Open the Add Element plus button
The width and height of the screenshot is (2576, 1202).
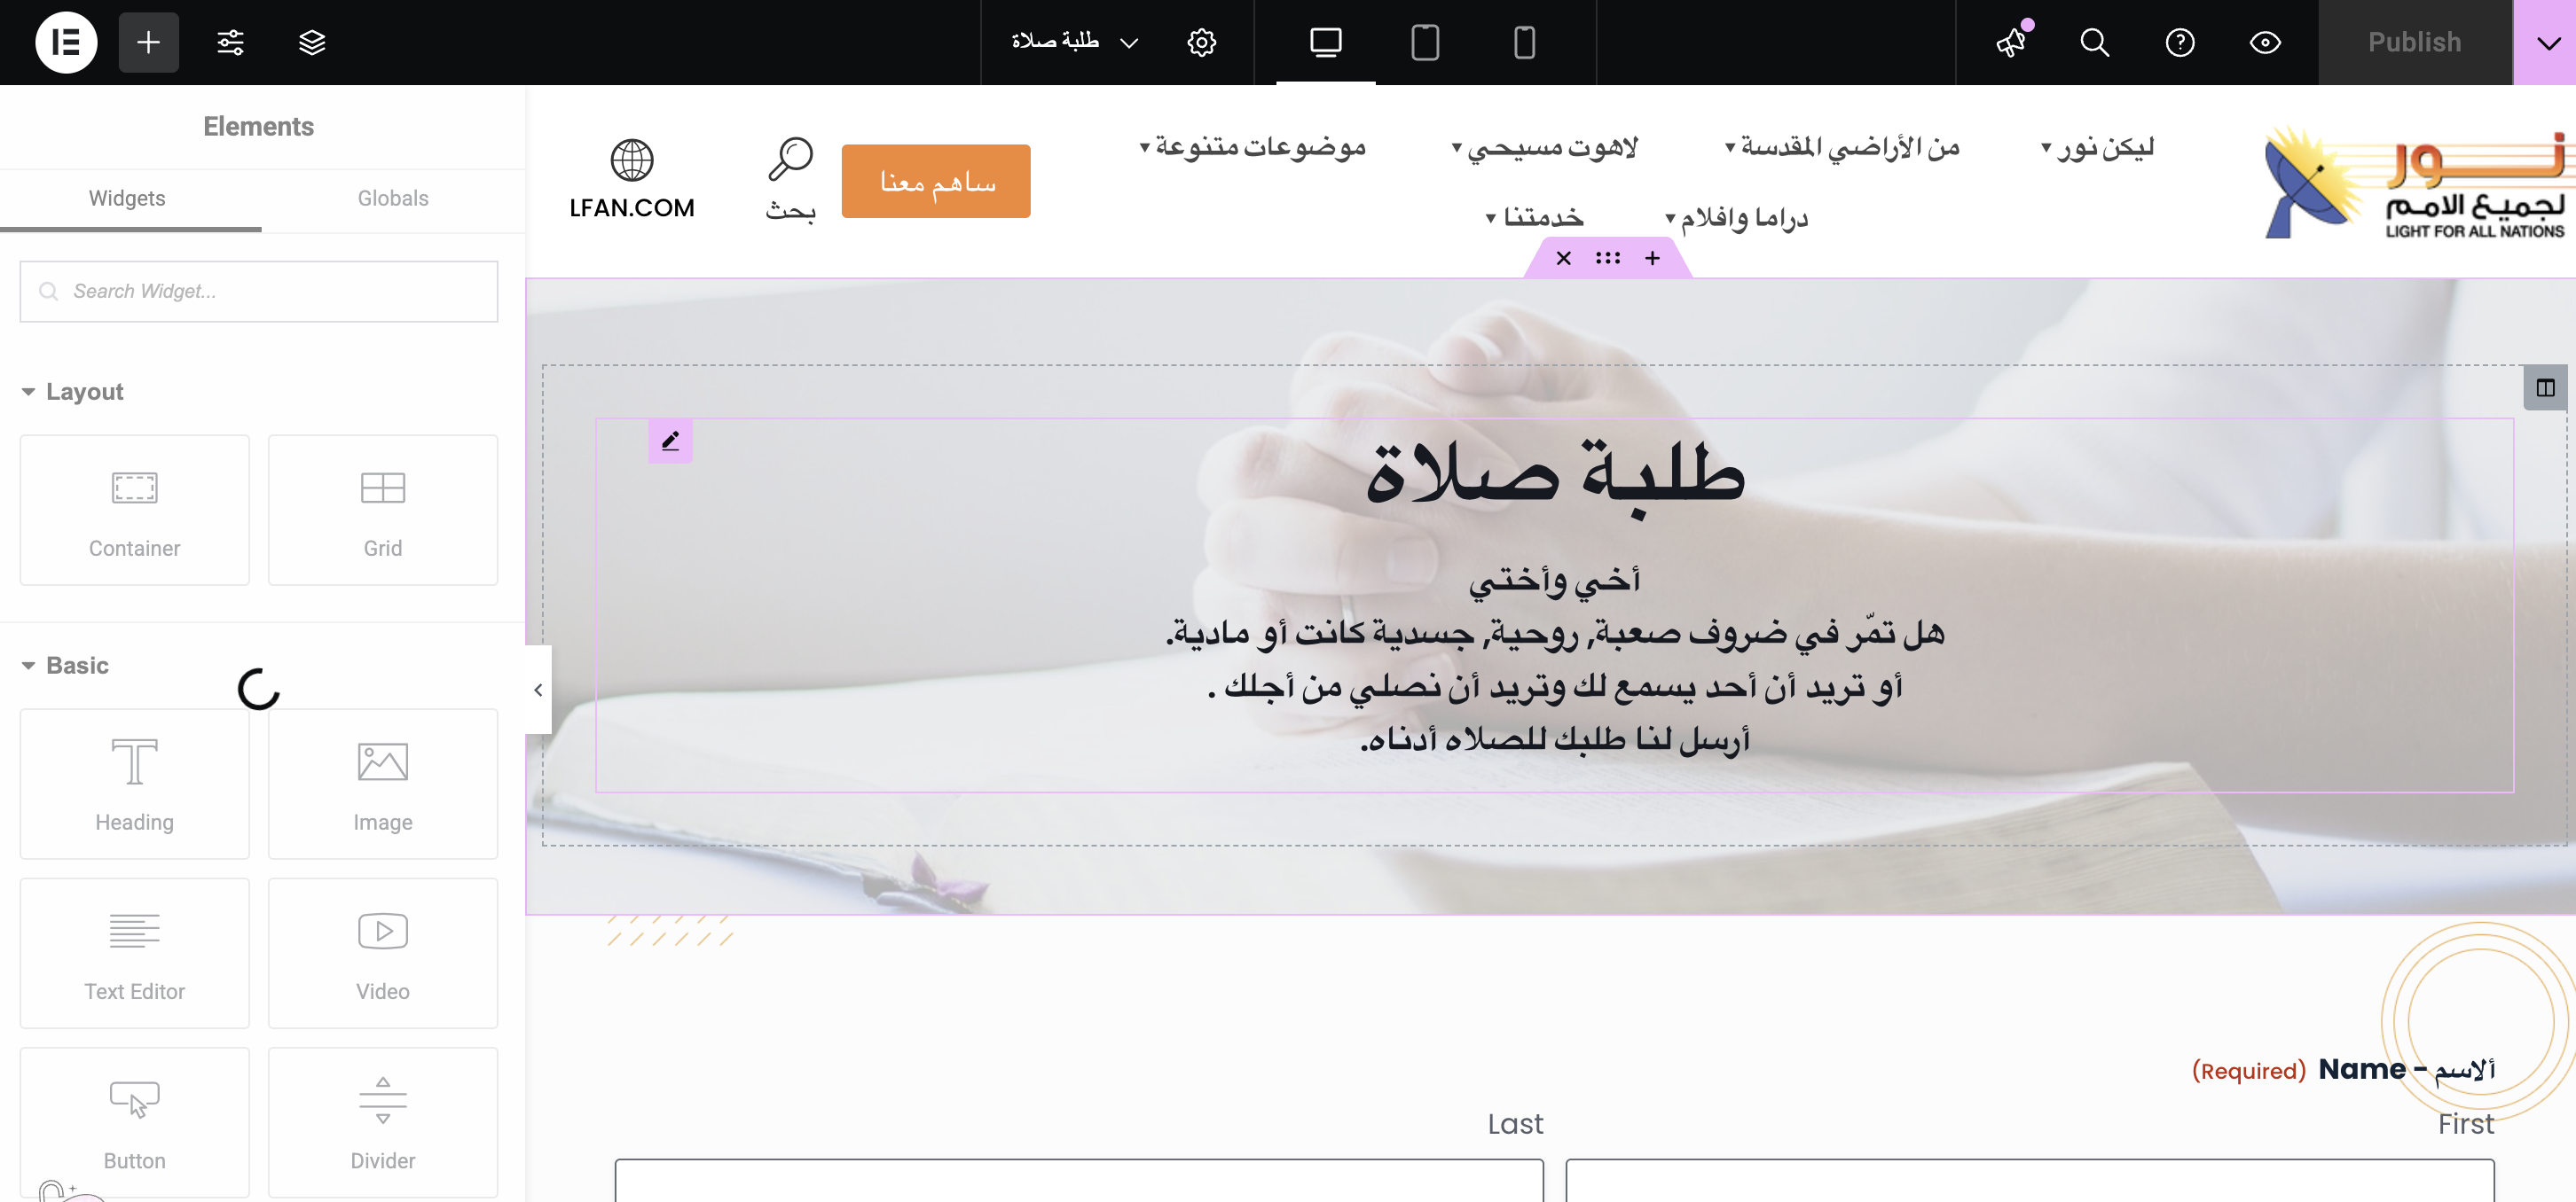(148, 42)
